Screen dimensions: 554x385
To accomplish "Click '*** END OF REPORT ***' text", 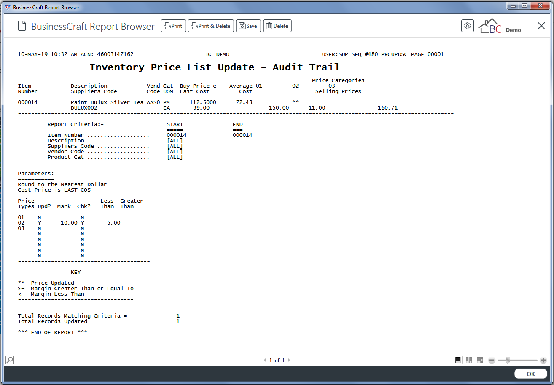I will (53, 332).
